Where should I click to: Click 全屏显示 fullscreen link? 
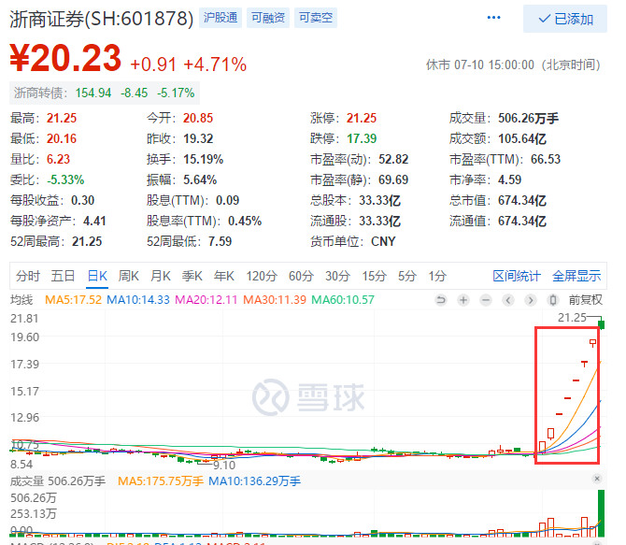click(x=576, y=276)
